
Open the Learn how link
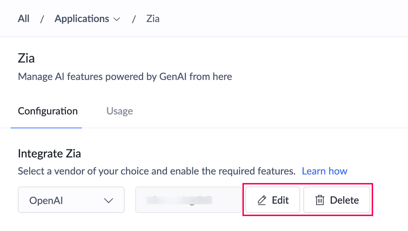click(324, 171)
